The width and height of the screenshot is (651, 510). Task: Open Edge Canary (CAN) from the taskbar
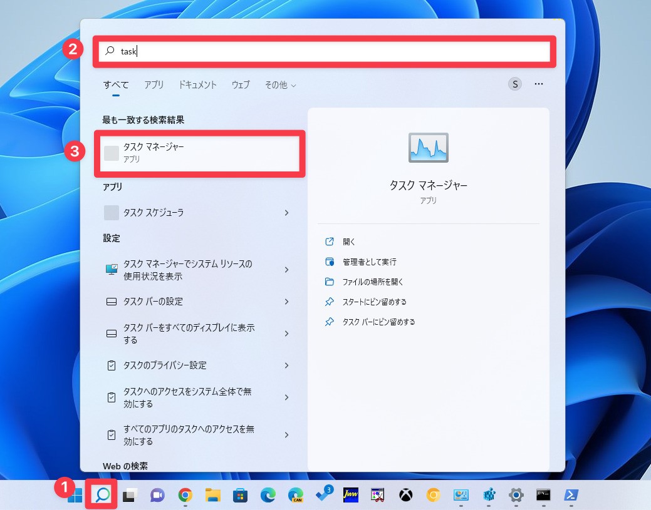tap(296, 494)
